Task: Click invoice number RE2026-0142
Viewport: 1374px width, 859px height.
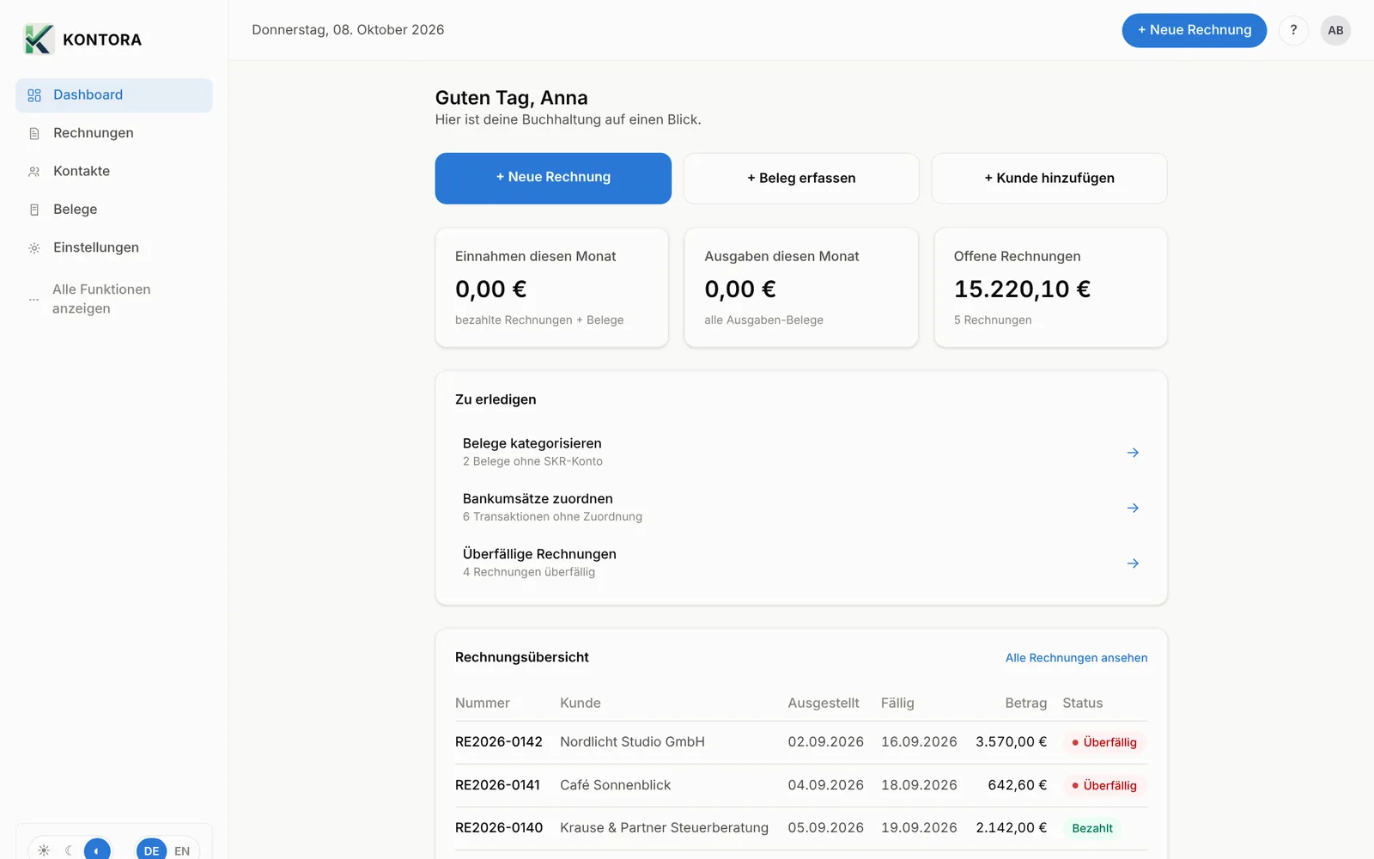Action: (499, 742)
